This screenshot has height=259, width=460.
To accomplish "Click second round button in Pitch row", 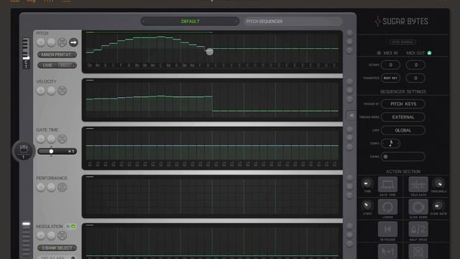I will [x=51, y=42].
